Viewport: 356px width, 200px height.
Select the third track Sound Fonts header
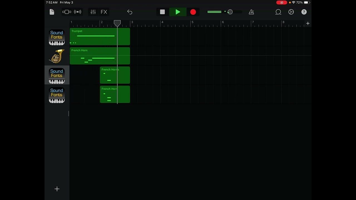click(57, 76)
